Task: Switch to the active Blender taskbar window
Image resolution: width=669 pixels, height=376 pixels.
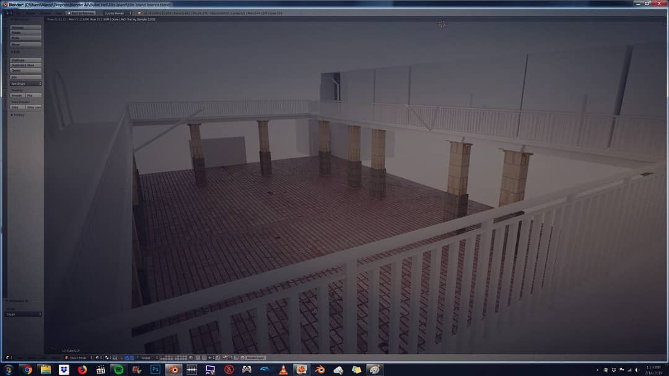Action: coord(173,370)
